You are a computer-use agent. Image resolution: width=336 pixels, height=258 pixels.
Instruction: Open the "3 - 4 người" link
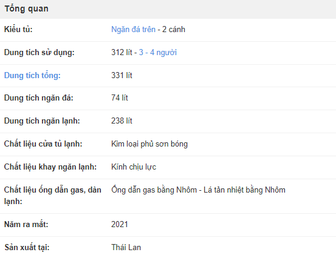(158, 53)
